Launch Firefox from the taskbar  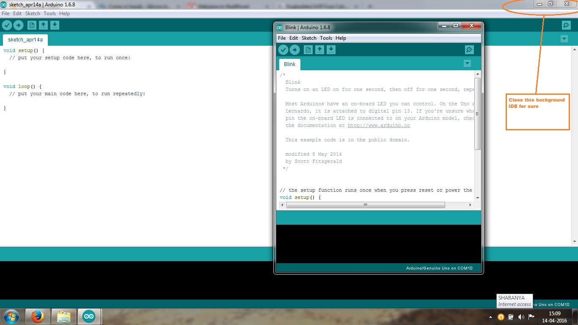pos(38,317)
